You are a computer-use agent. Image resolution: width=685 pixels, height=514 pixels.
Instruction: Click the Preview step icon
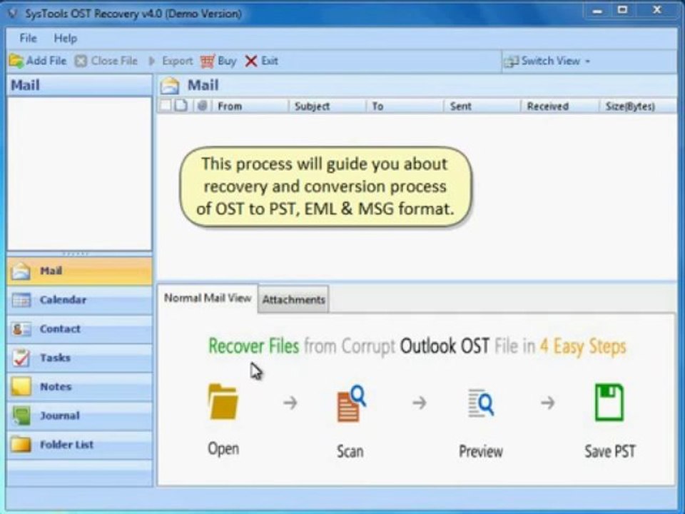pos(481,403)
